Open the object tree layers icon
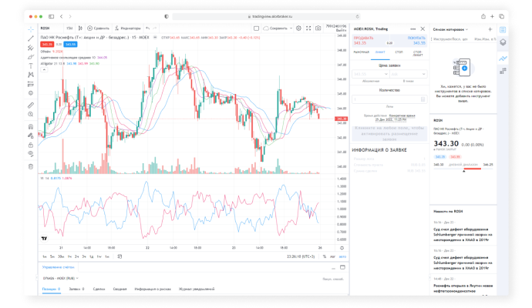 click(x=503, y=42)
